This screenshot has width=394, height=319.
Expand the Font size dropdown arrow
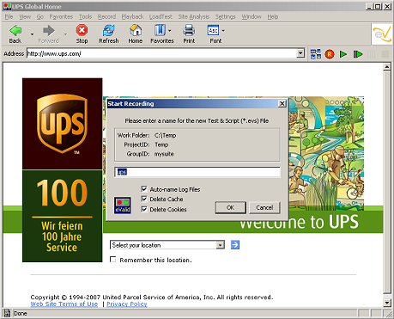[223, 30]
